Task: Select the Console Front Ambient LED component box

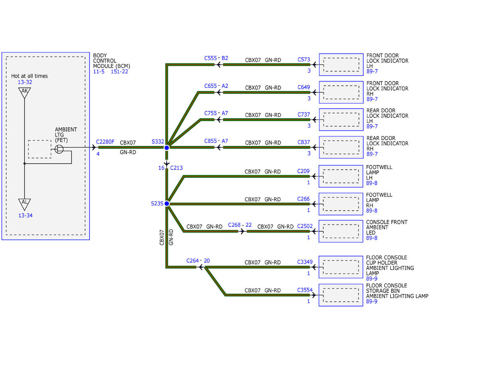Action: point(341,231)
